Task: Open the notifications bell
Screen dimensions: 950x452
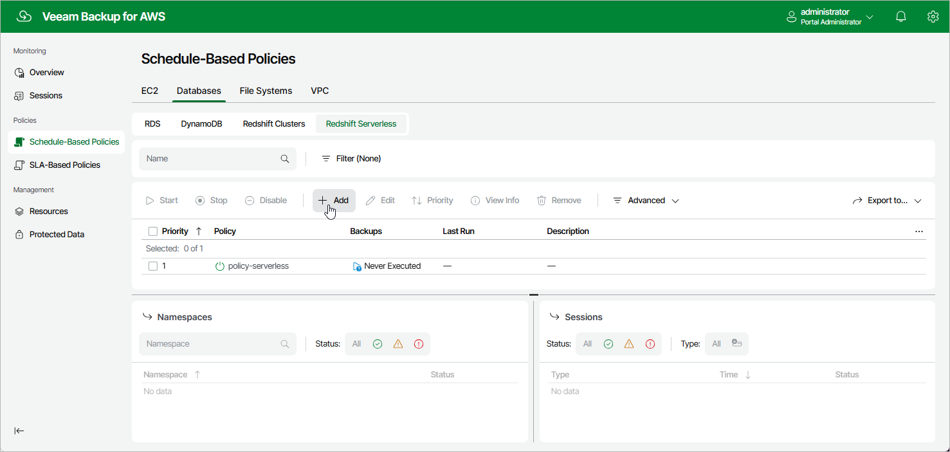Action: coord(901,17)
